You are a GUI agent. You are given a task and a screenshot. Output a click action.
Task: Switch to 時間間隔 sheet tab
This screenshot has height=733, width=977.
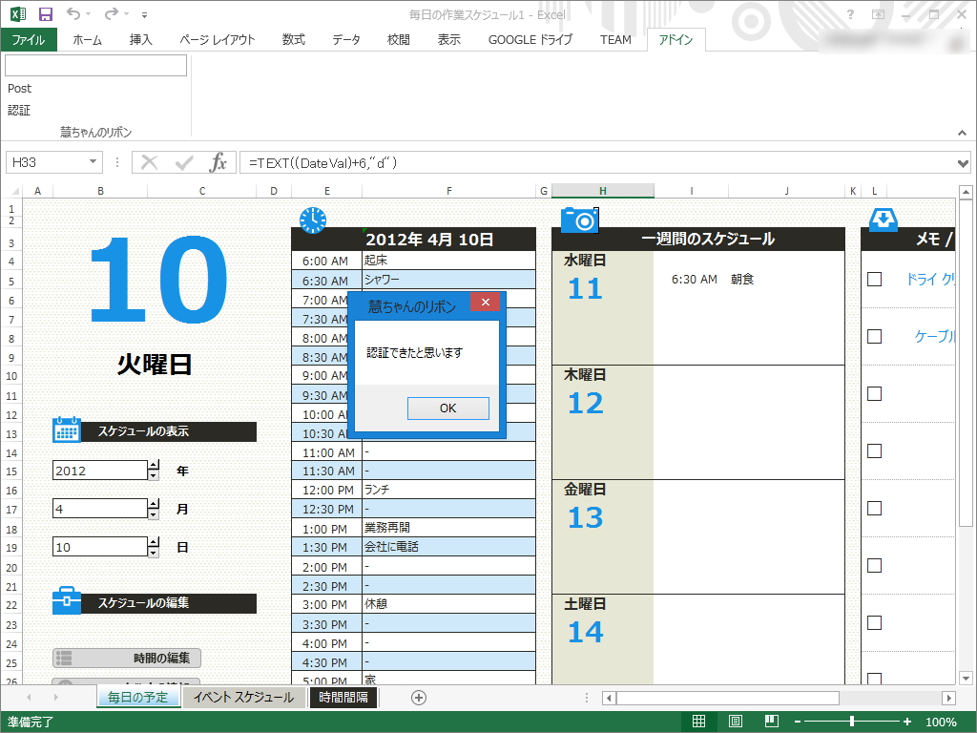pos(343,698)
